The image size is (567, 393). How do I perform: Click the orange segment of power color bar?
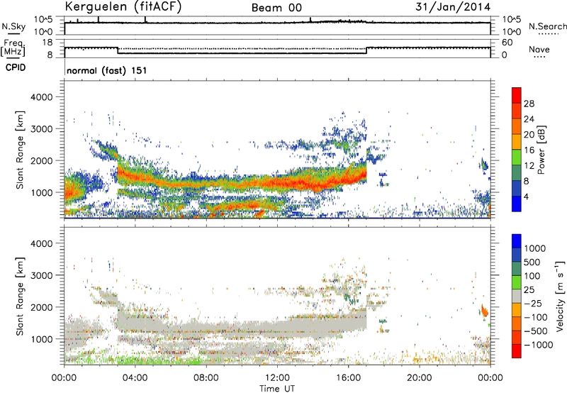(517, 126)
